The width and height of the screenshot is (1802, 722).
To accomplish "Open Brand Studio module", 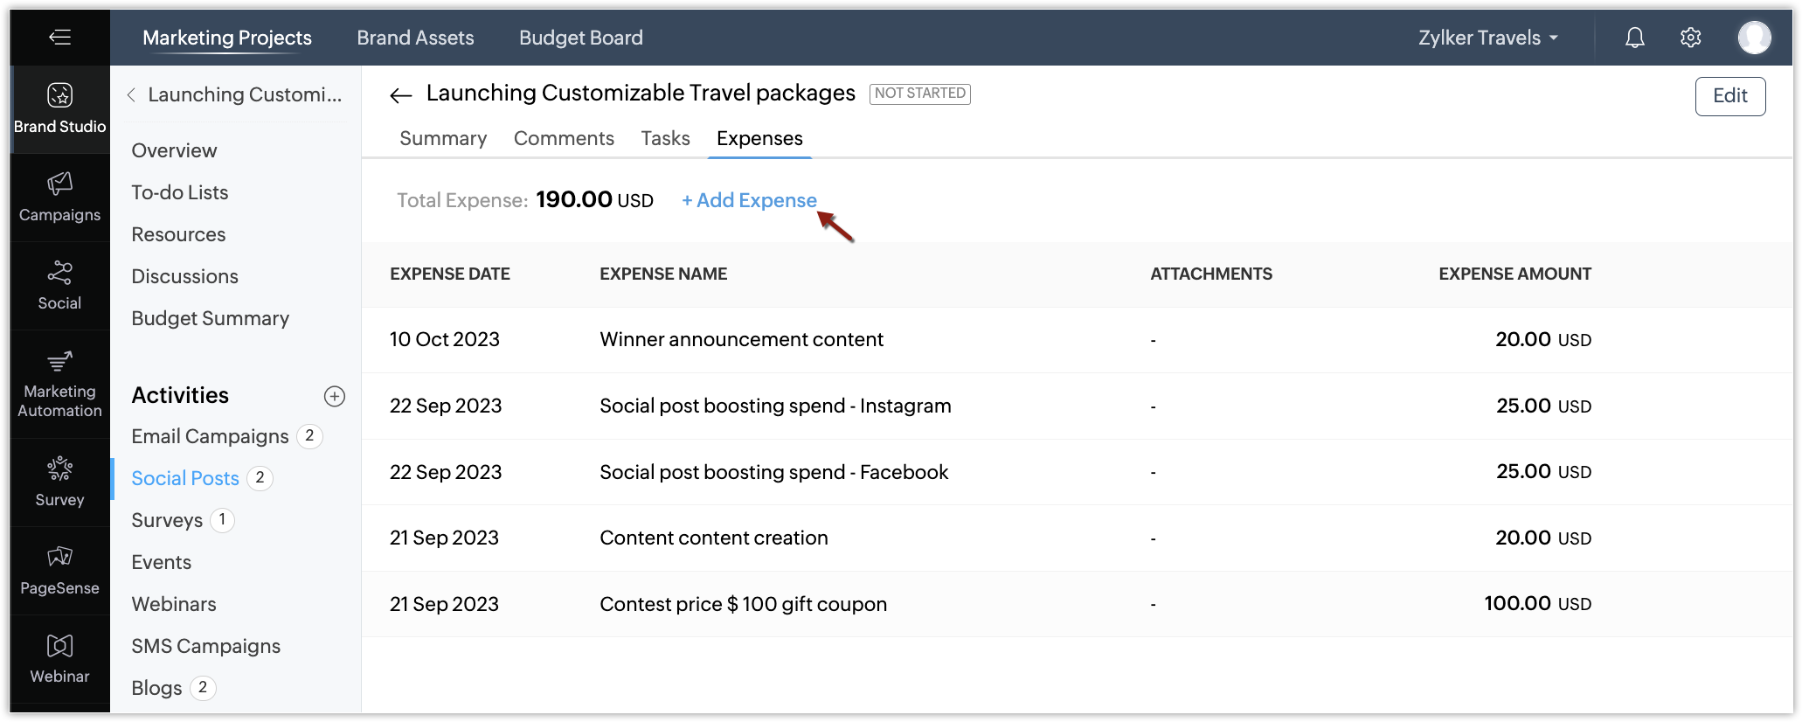I will click(59, 108).
